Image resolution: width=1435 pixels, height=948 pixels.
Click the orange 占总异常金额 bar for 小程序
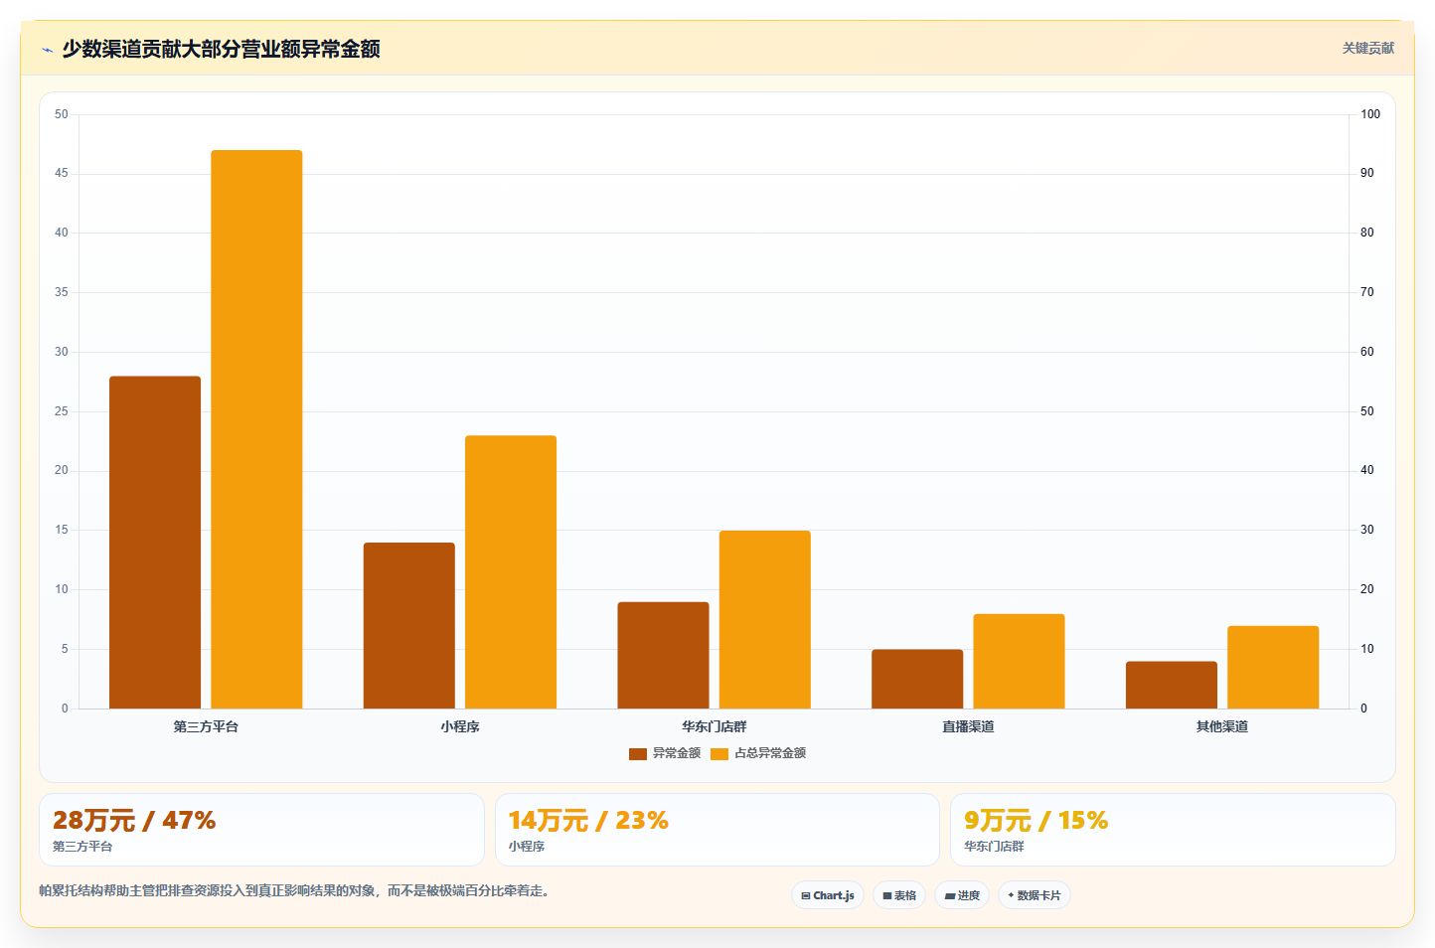[x=511, y=572]
